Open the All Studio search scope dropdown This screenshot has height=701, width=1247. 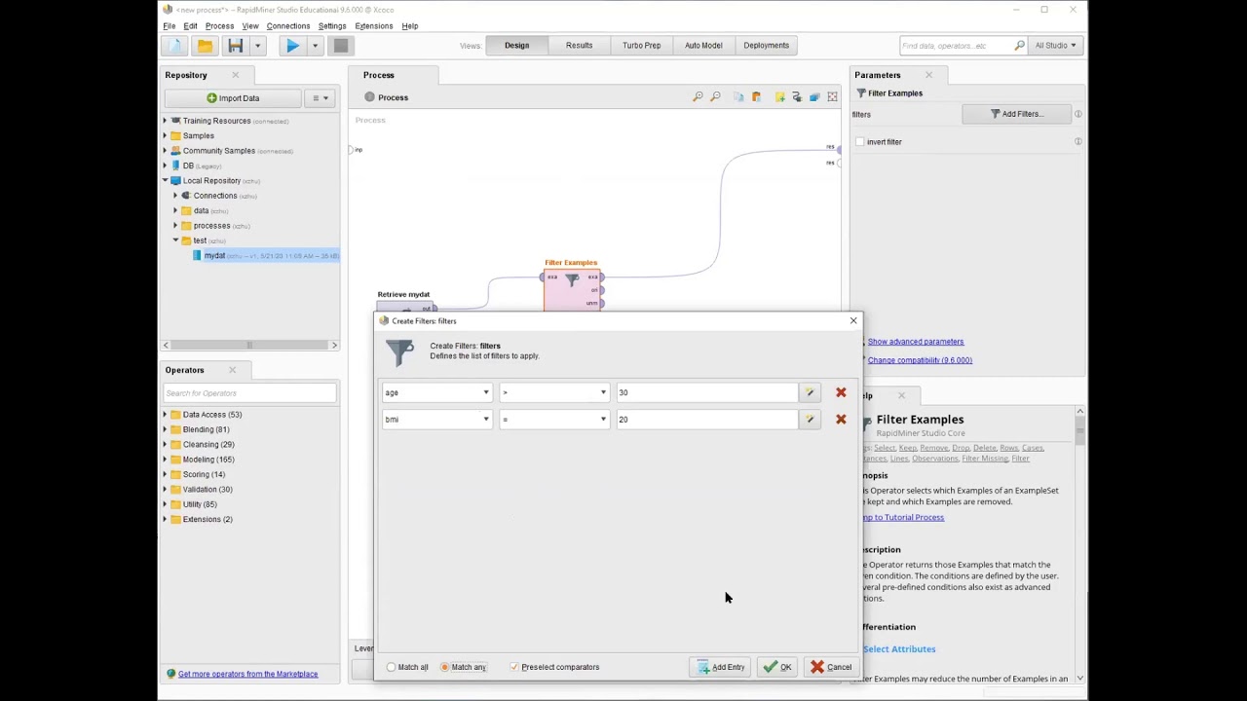coord(1055,46)
